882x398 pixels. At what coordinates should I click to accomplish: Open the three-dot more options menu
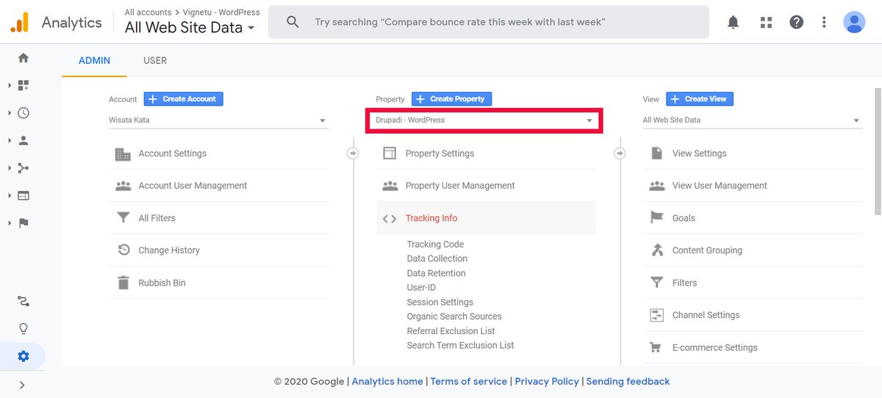(824, 22)
